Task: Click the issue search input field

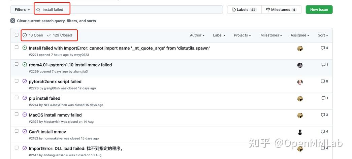Action: tap(131, 9)
